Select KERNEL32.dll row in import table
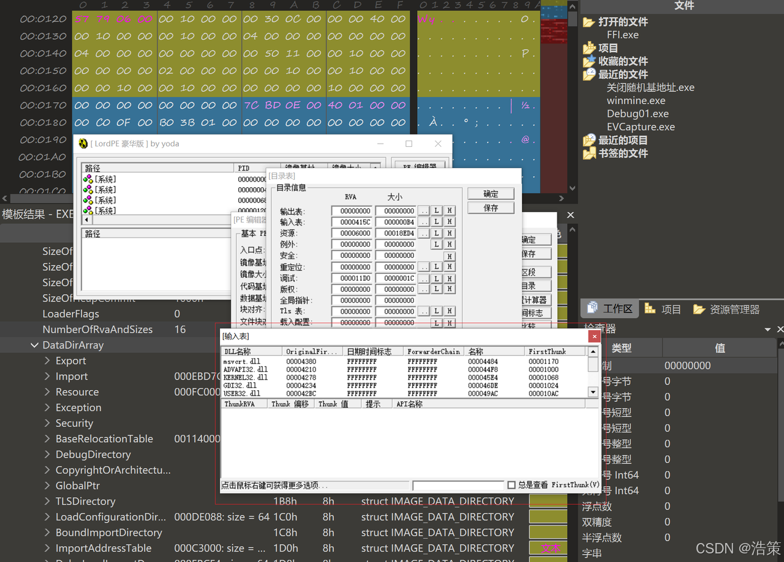The image size is (784, 562). 404,378
